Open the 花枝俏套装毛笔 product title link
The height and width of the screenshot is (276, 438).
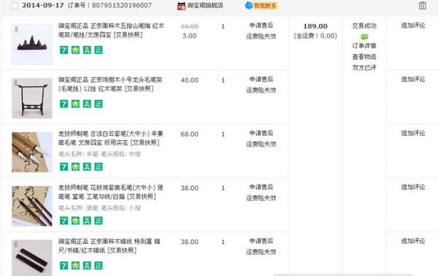tap(111, 192)
